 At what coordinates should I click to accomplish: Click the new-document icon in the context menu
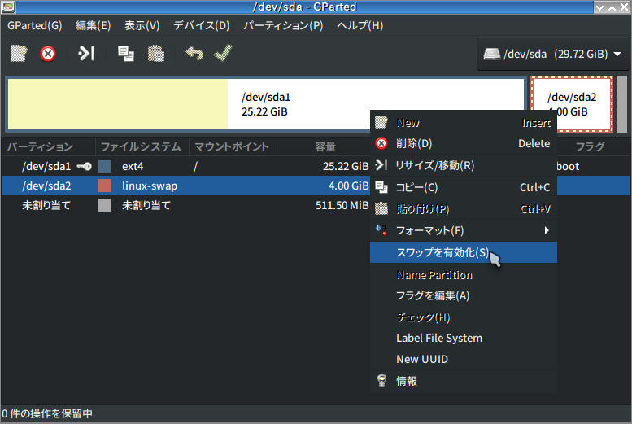point(381,122)
